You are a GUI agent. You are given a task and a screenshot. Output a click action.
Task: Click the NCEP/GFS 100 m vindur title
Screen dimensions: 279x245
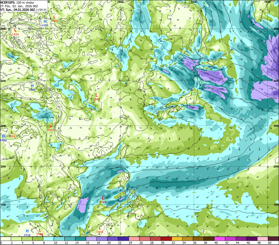click(x=17, y=3)
